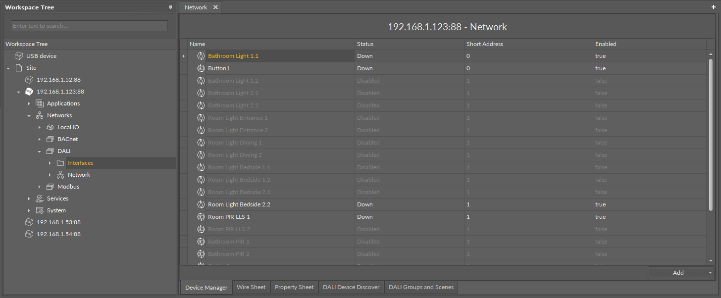This screenshot has width=721, height=298.
Task: Click the BACnet network icon
Action: click(x=50, y=139)
